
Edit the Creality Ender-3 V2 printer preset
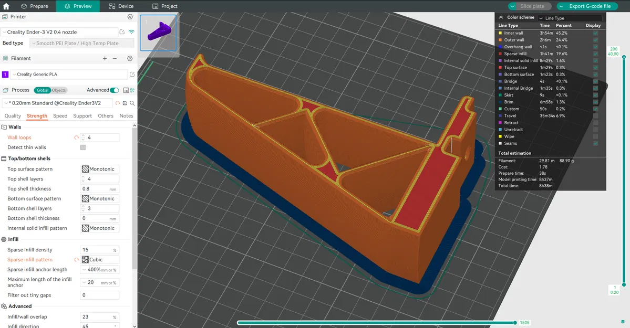[x=122, y=31]
